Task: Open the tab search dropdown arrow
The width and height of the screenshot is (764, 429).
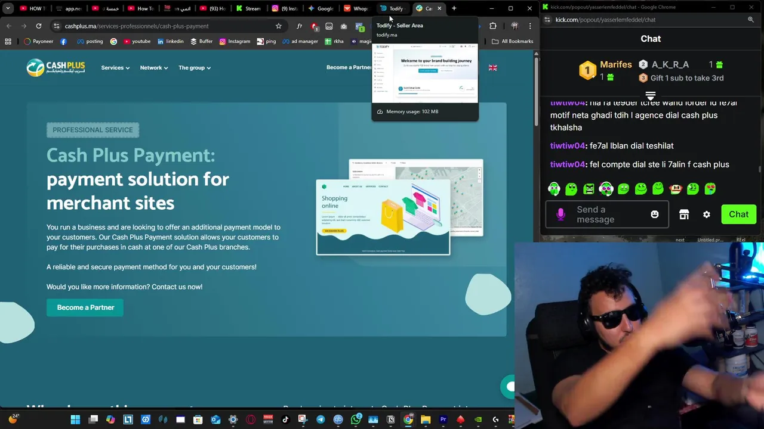Action: click(x=8, y=8)
